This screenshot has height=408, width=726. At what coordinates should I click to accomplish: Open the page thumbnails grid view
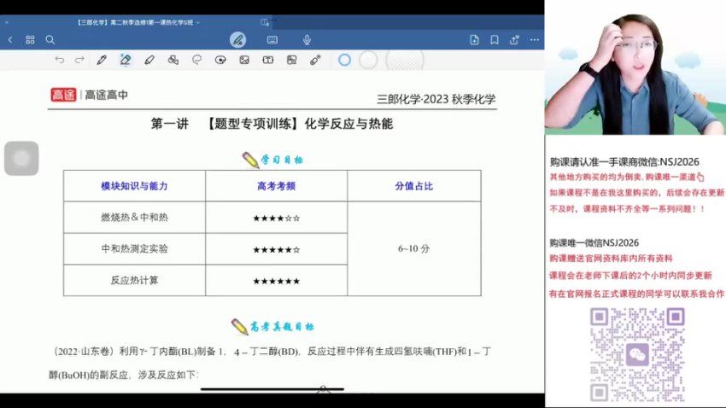click(30, 40)
